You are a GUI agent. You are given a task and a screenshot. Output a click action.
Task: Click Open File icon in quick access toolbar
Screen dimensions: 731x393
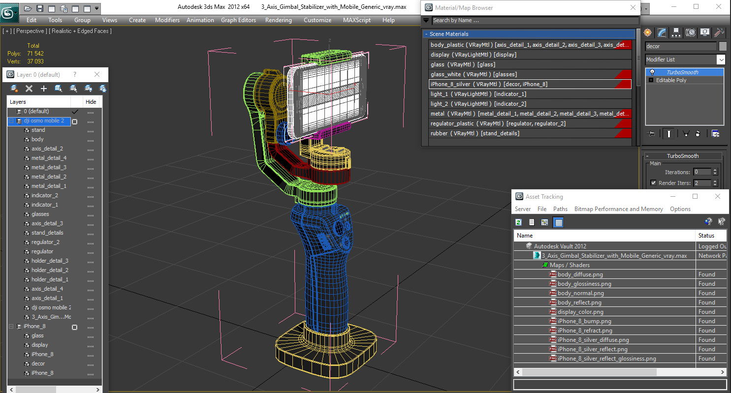tap(28, 8)
